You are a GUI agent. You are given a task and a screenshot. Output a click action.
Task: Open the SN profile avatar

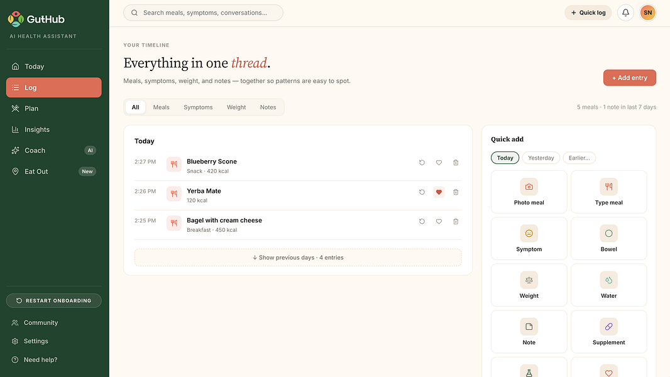coord(648,13)
